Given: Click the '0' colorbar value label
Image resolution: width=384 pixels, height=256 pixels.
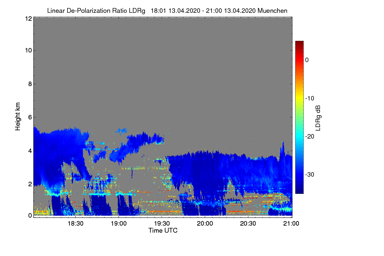Looking at the screenshot, I should point(307,60).
